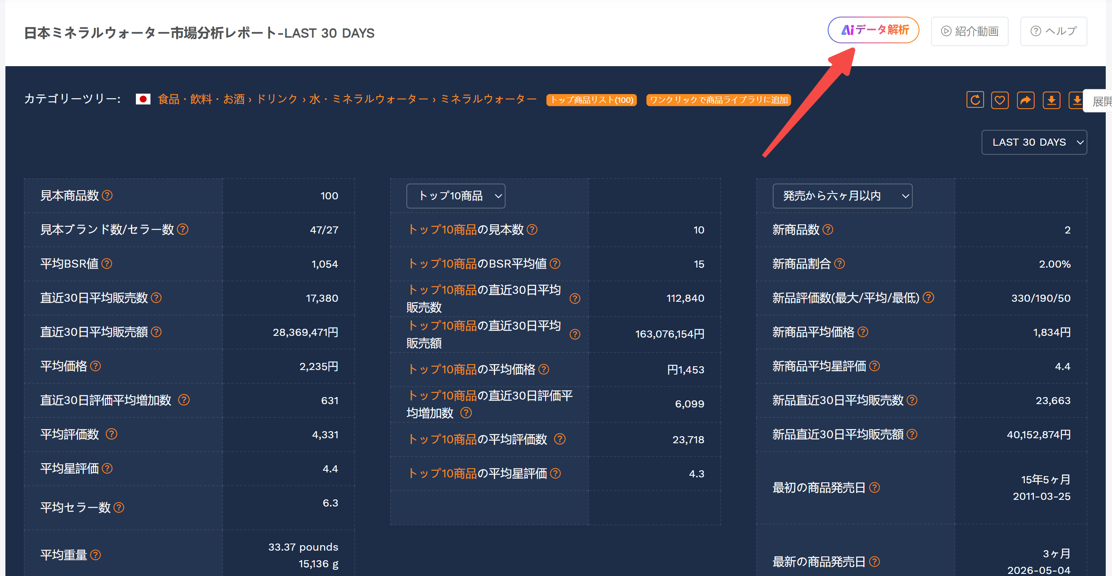Click help icon next to 直近30日評価平均増加数

[x=184, y=400]
